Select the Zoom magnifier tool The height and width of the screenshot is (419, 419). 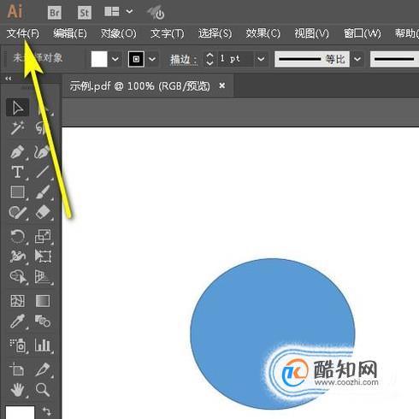[x=43, y=390]
